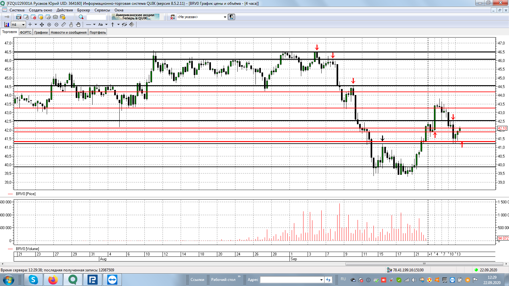Expand the arrow marker dropdown

[118, 24]
